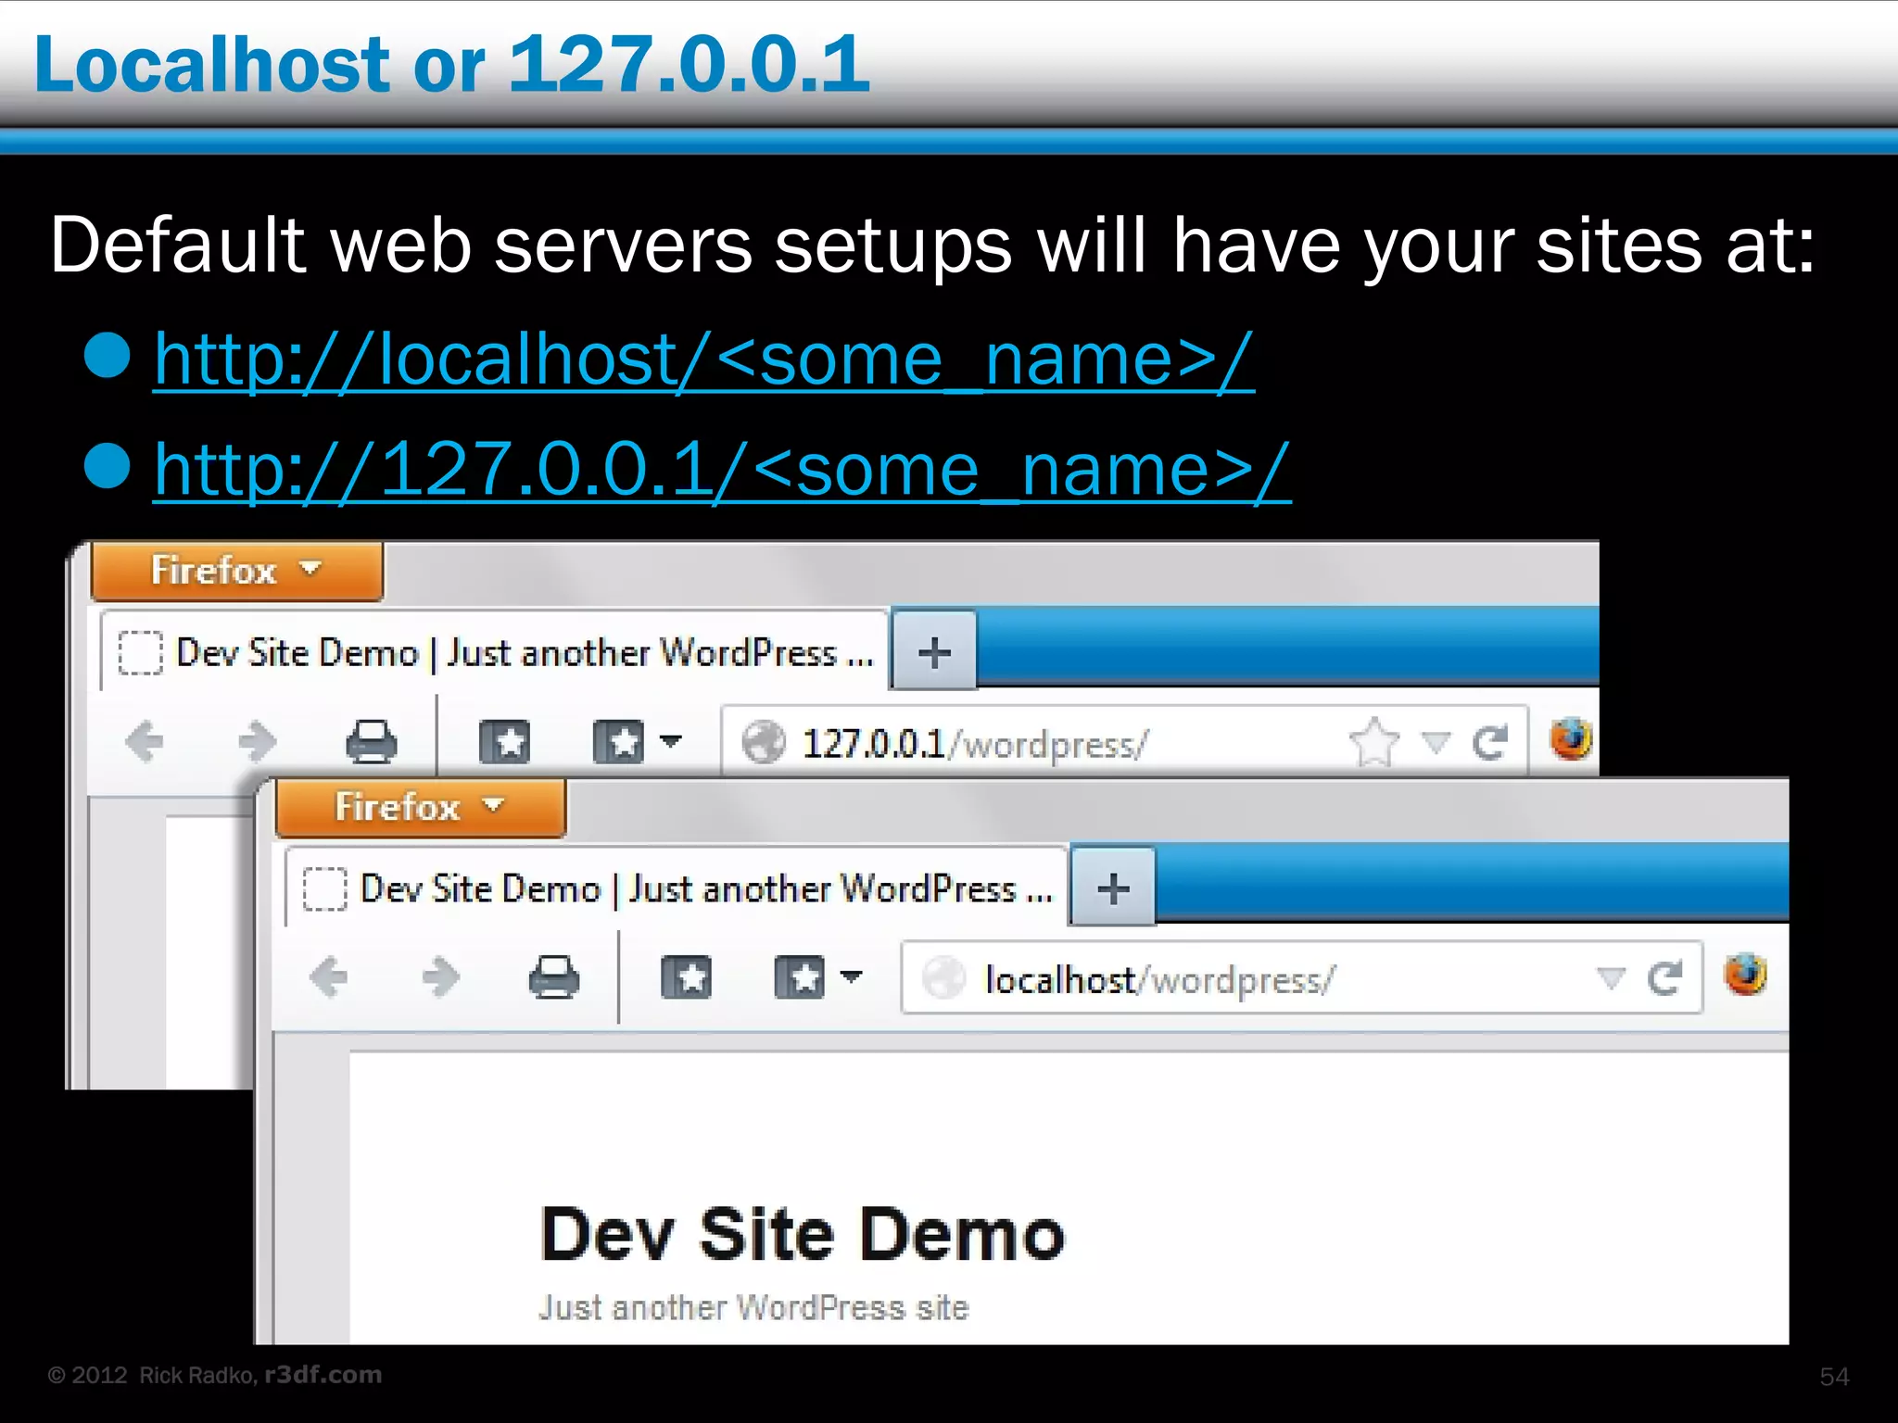
Task: Select the Dev Site Demo tab in front window
Action: coord(677,888)
